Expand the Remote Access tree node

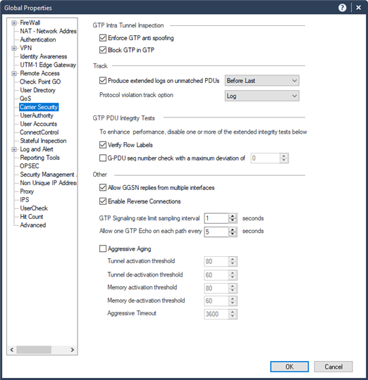tap(14, 73)
